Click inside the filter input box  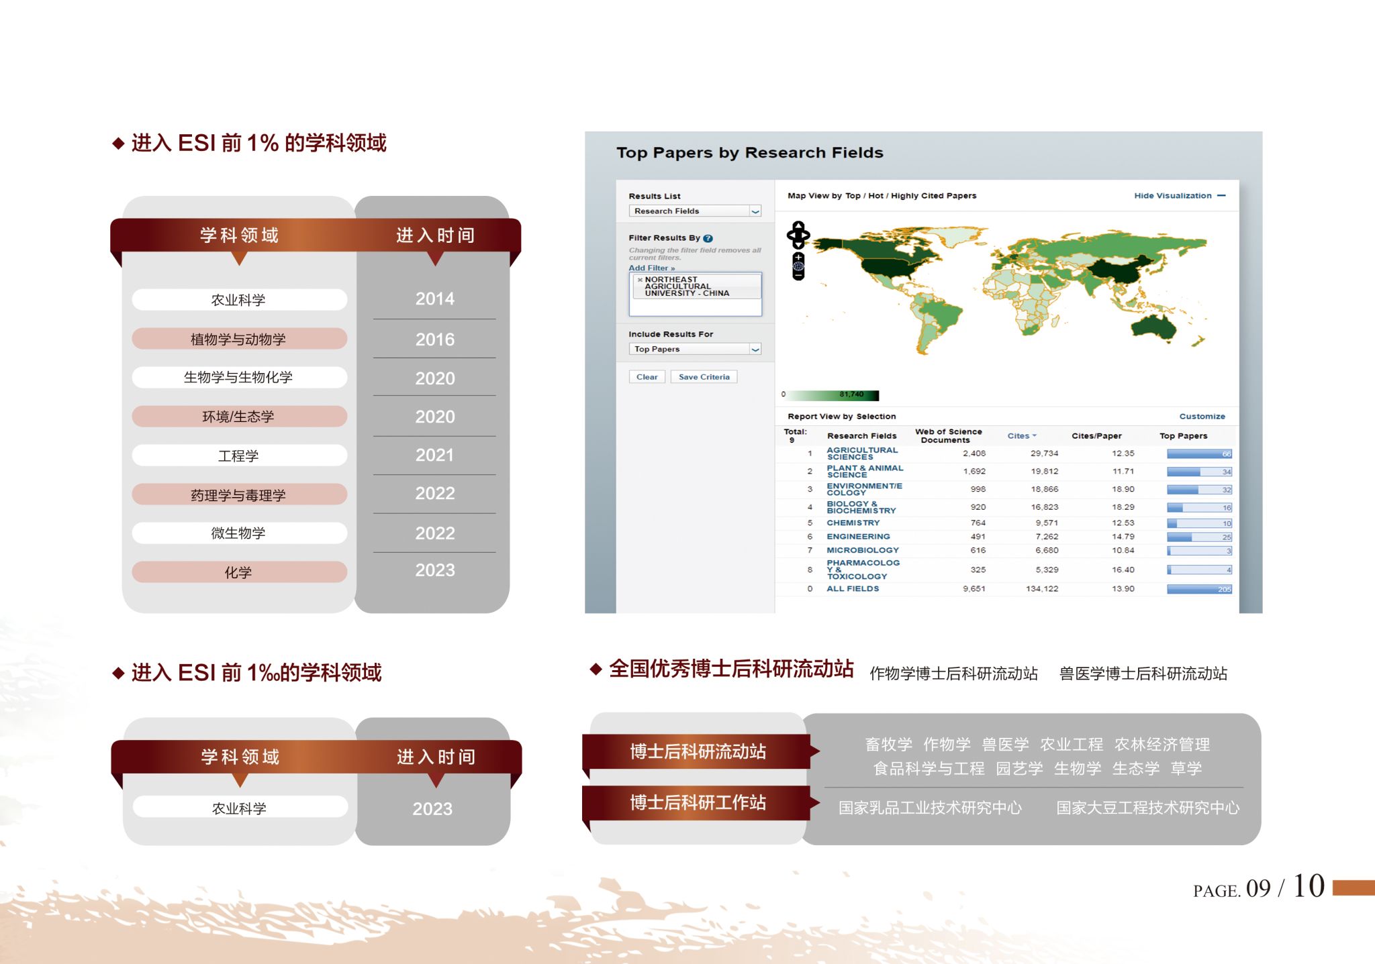[x=695, y=307]
